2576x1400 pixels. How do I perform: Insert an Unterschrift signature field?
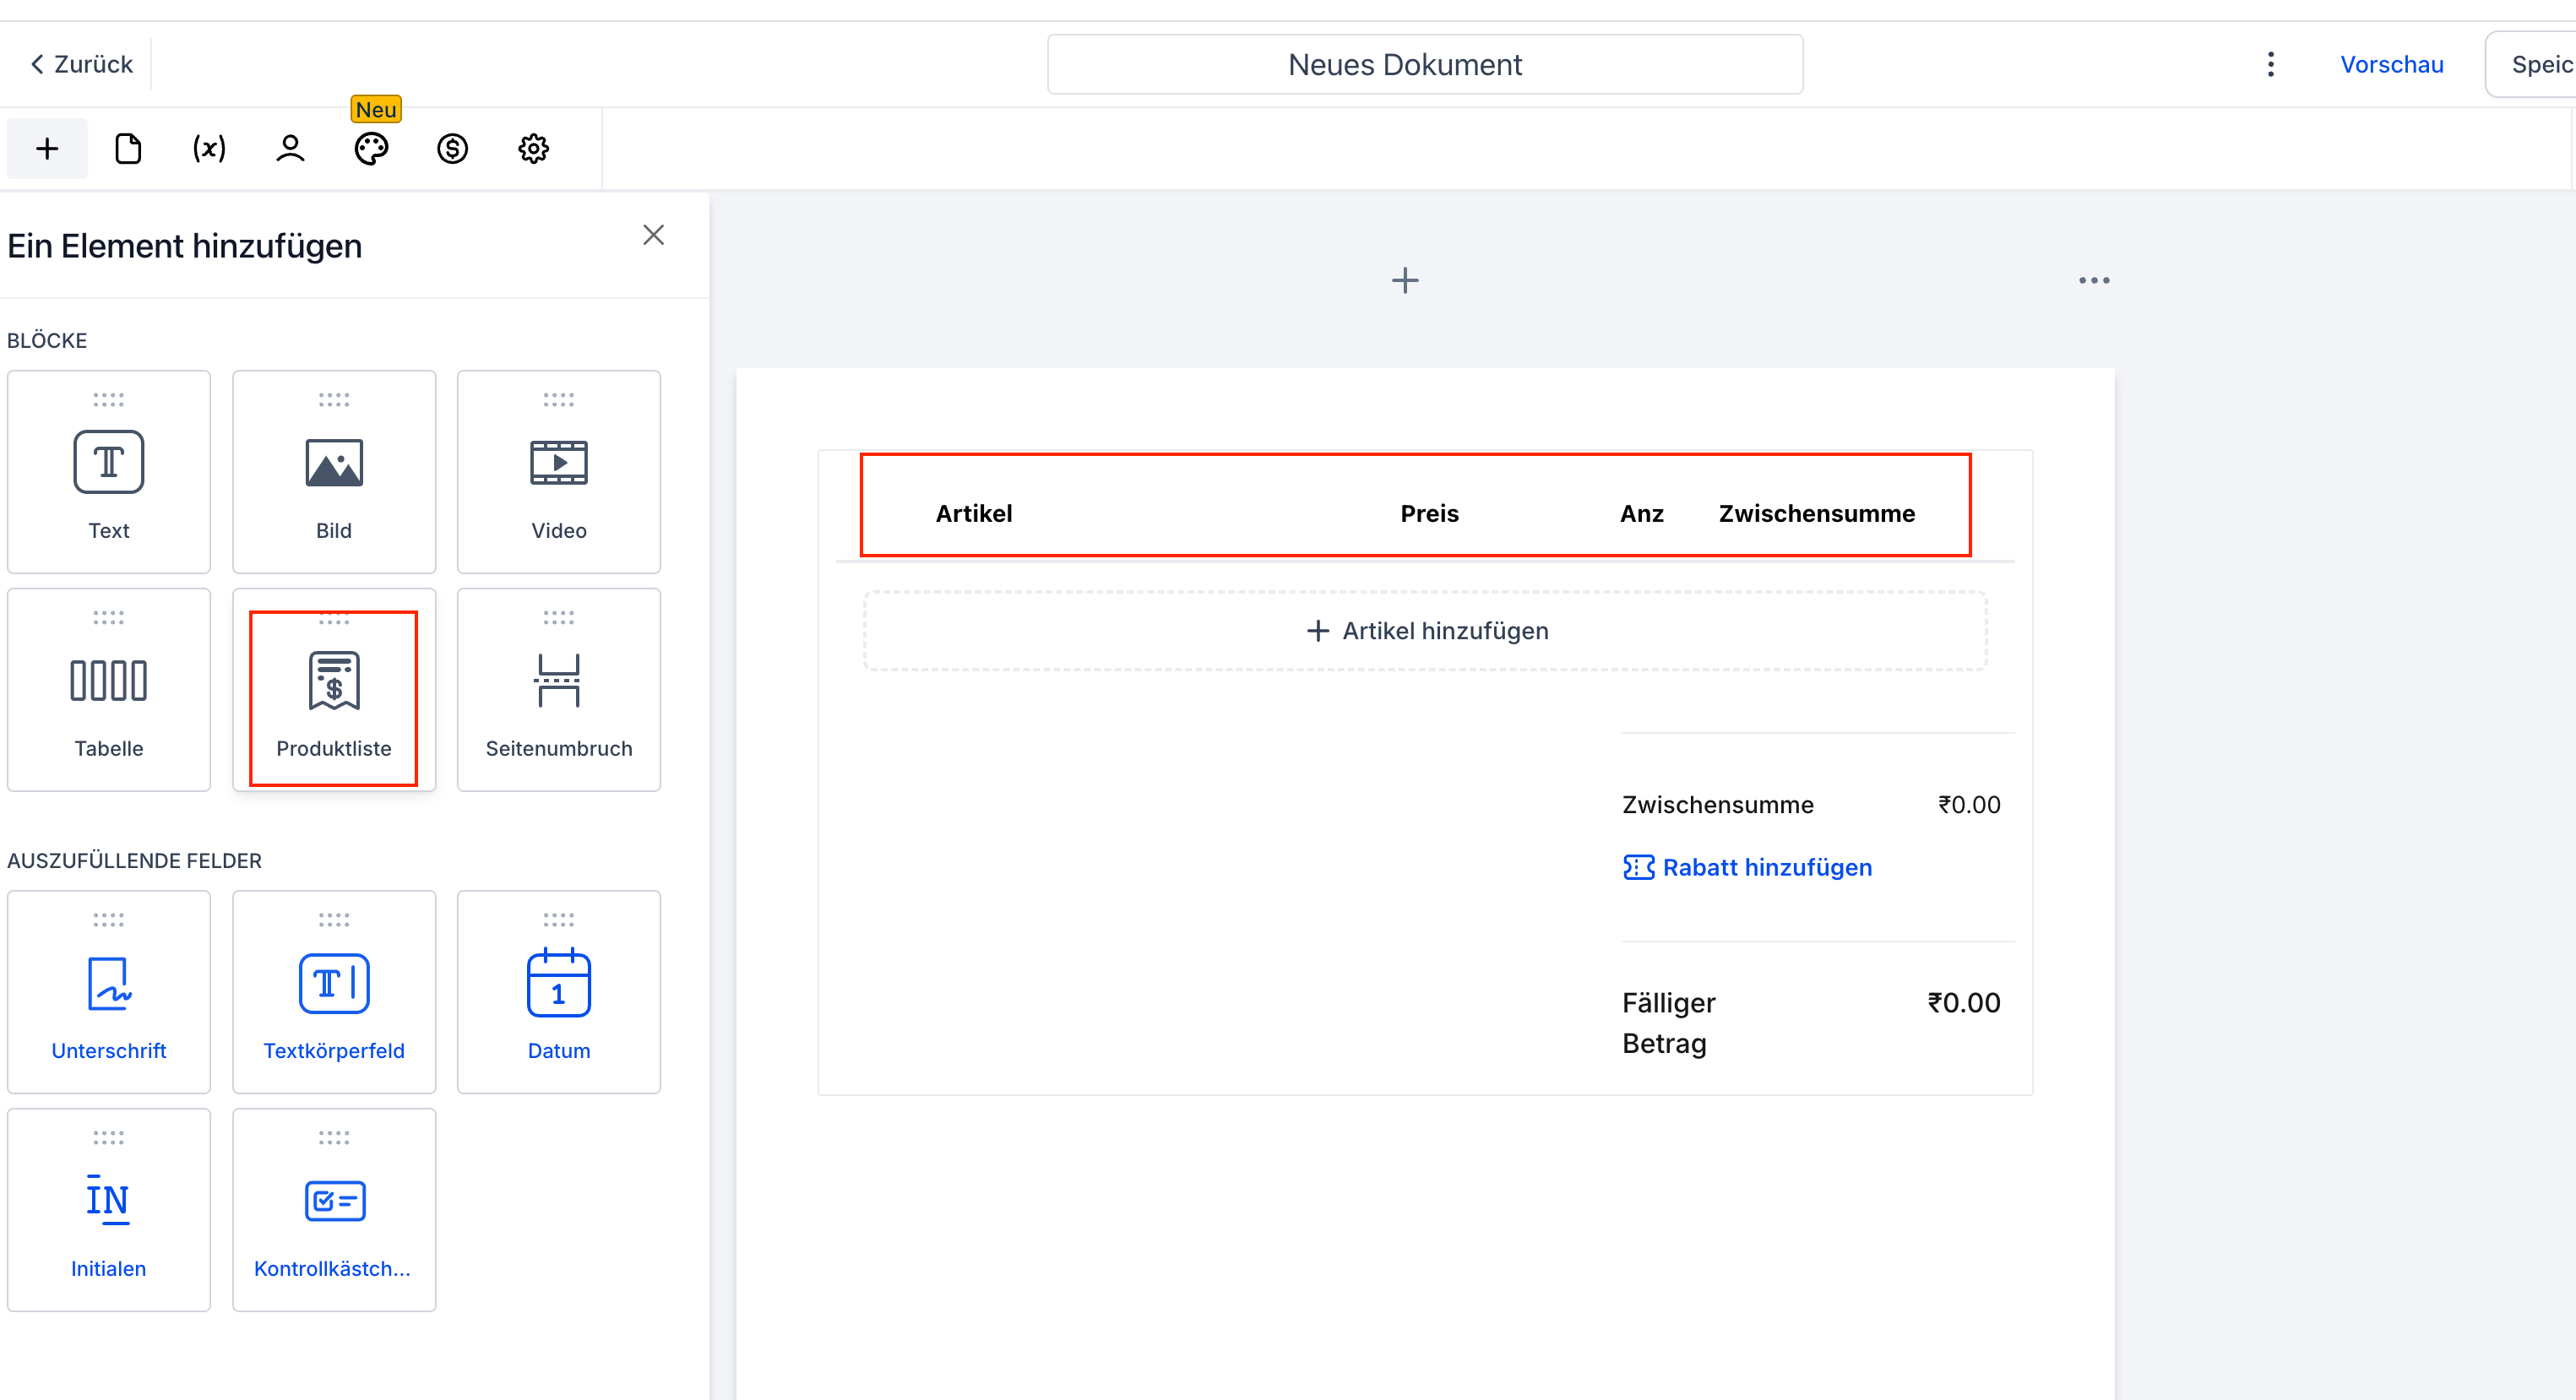[108, 992]
